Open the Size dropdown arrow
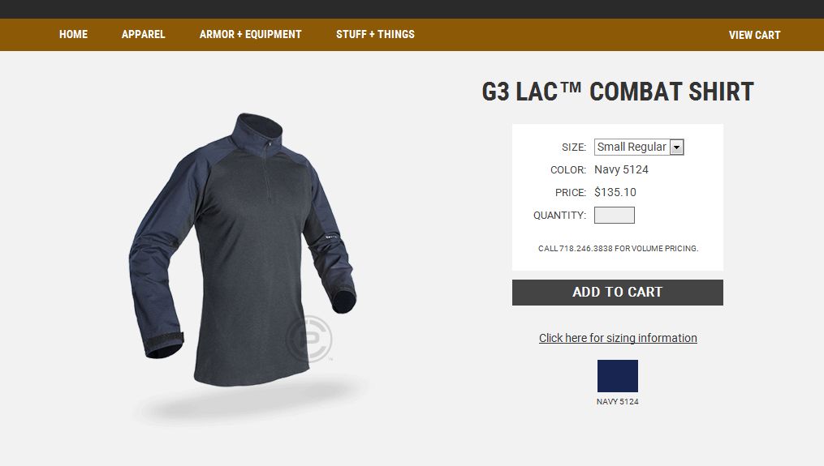The width and height of the screenshot is (824, 466). tap(677, 147)
